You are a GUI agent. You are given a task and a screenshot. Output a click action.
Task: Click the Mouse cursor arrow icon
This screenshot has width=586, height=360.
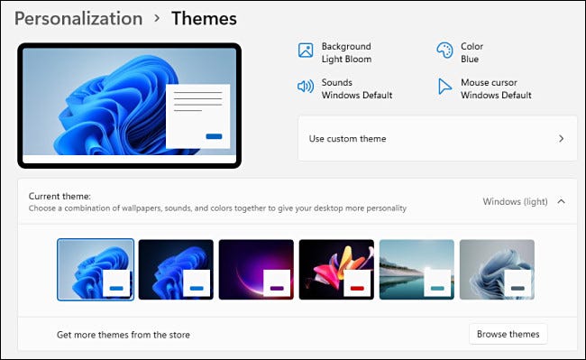click(x=444, y=87)
